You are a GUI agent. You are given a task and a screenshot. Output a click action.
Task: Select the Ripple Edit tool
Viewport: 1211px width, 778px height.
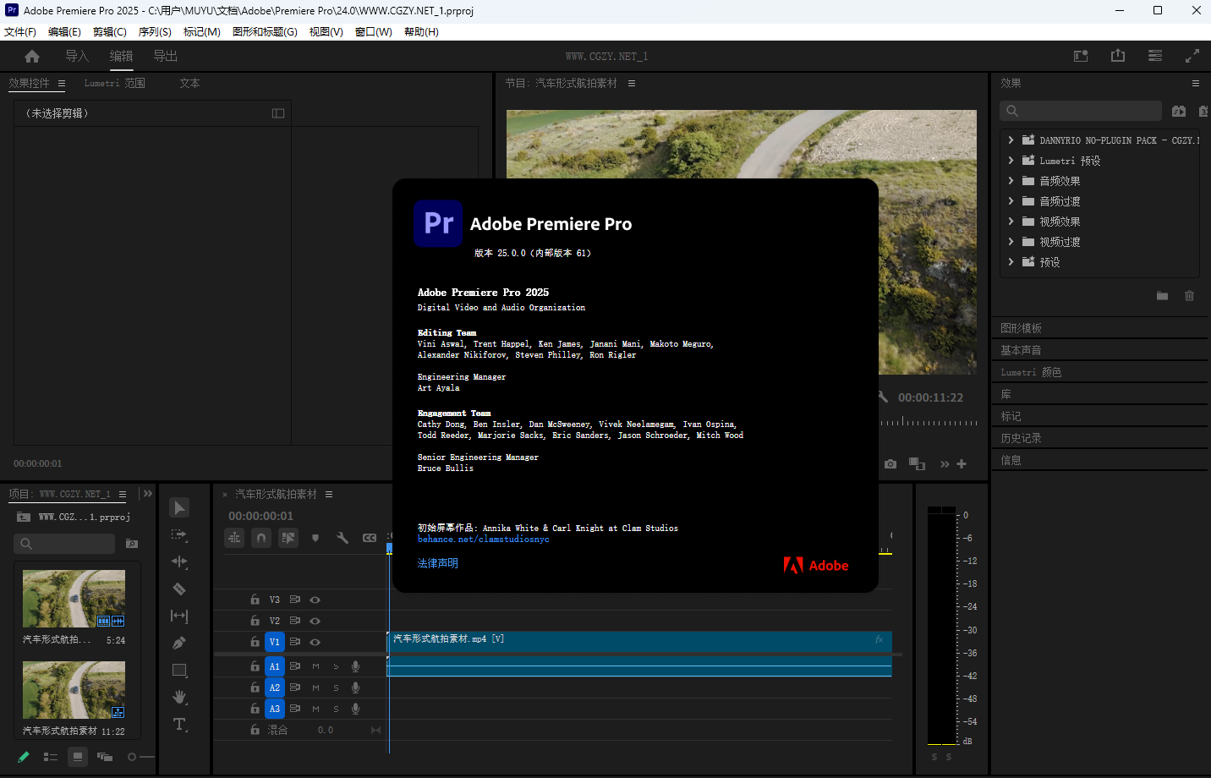tap(179, 562)
